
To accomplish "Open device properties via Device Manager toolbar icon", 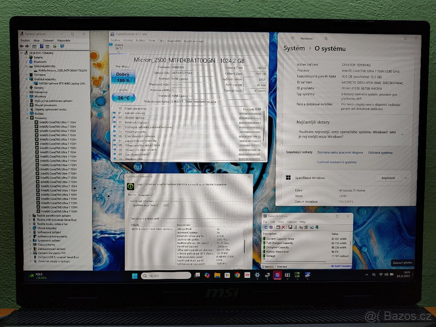I will [48, 47].
